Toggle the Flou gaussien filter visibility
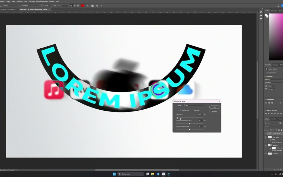The width and height of the screenshot is (283, 177). pos(273,151)
